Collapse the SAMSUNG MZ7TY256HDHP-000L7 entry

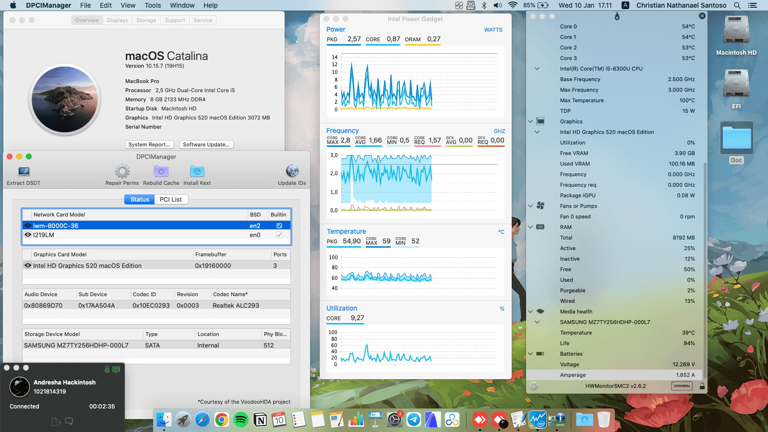point(537,322)
